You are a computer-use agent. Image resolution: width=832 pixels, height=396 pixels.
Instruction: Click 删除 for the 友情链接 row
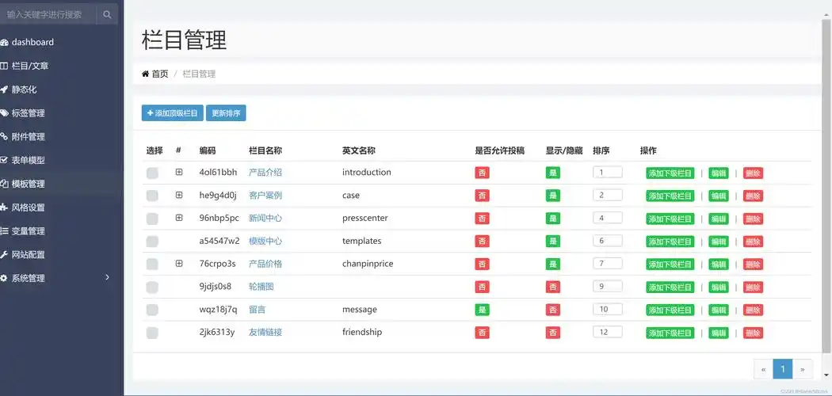pyautogui.click(x=753, y=333)
